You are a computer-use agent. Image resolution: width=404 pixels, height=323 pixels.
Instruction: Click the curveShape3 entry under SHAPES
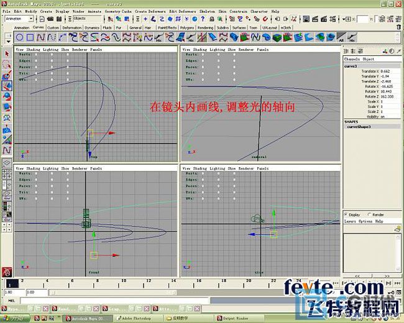[359, 126]
